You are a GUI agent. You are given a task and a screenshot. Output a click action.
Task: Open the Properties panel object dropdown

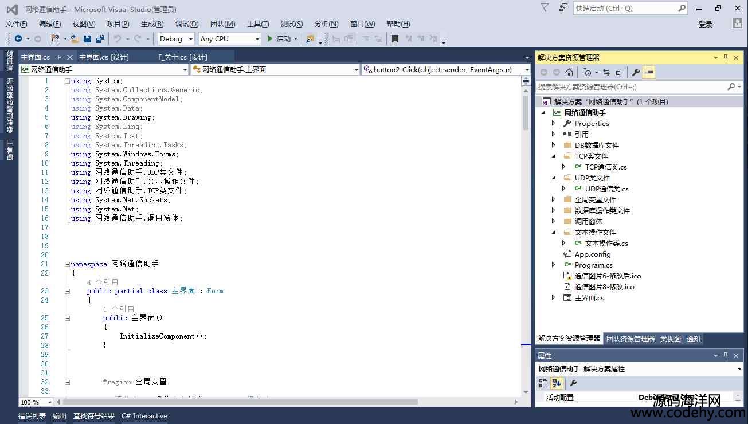640,369
